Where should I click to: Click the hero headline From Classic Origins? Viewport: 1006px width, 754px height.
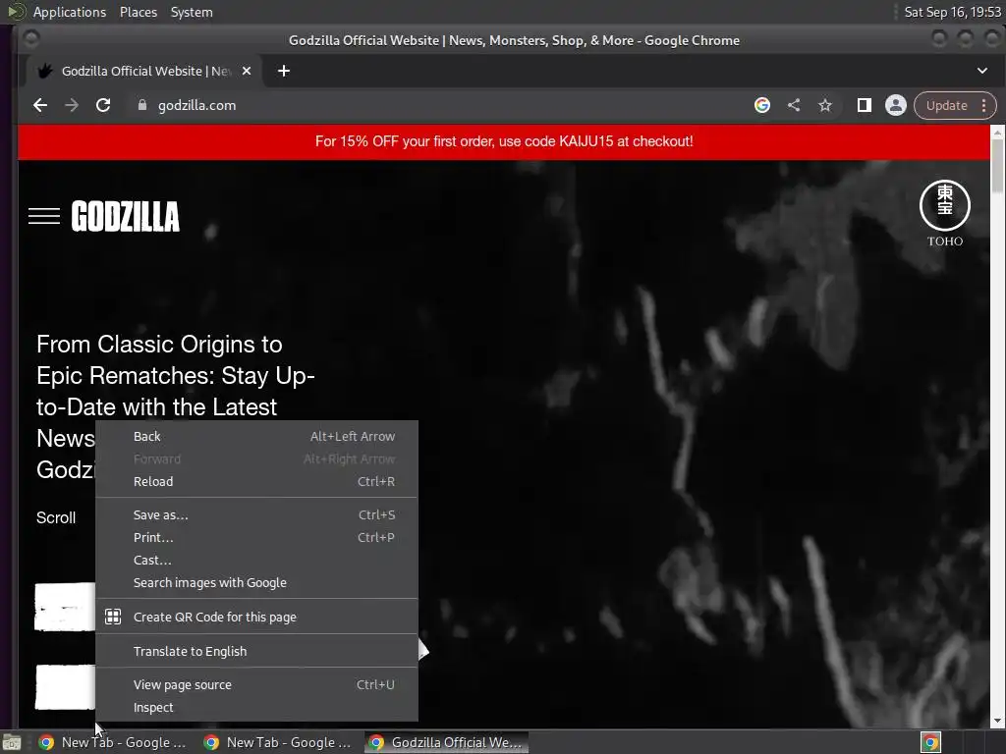tap(175, 406)
